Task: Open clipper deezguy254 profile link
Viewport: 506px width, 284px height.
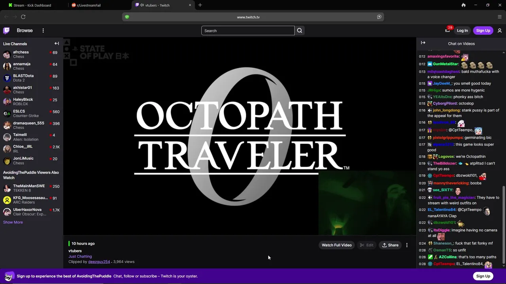Action: 99,262
